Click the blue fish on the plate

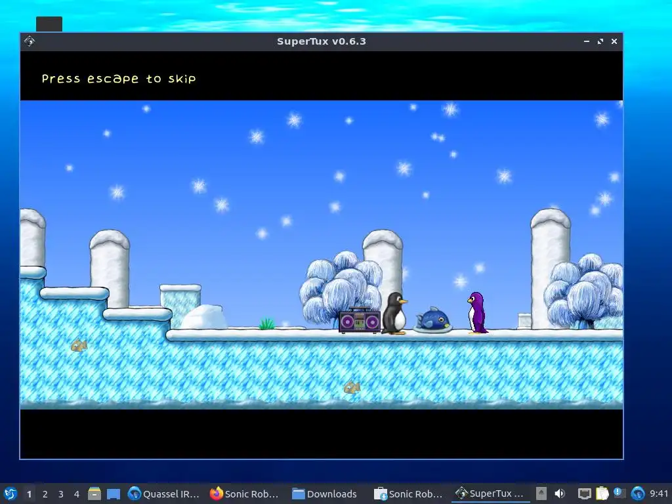[x=433, y=320]
